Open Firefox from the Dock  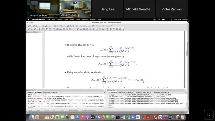(x=103, y=117)
